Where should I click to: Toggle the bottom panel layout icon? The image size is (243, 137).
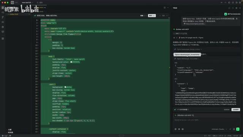click(x=233, y=3)
